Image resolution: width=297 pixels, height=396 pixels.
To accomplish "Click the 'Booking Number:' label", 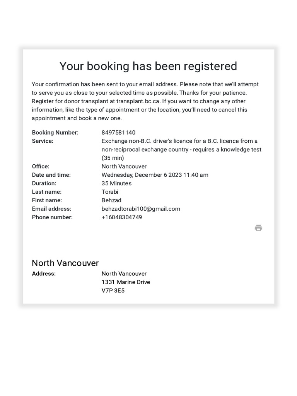I will coord(55,133).
